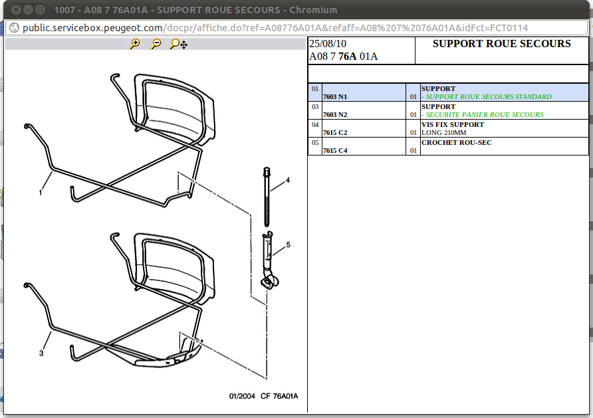Click the window title bar text

tap(195, 10)
